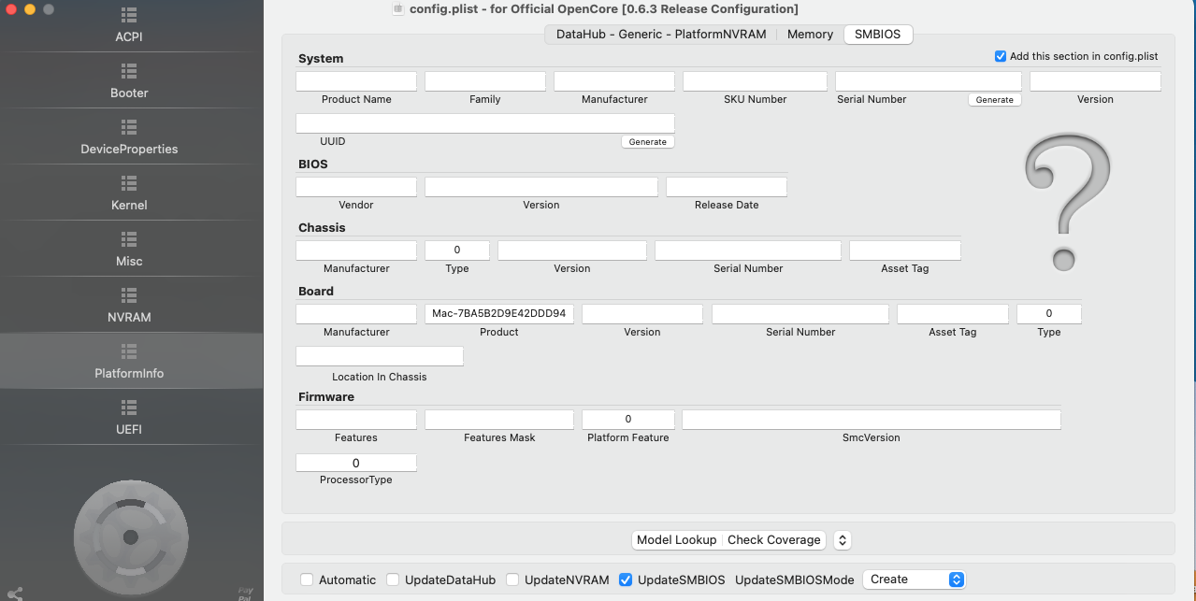Click Board Product field Mac-7BA5B2D9E42DDD94

tap(499, 314)
